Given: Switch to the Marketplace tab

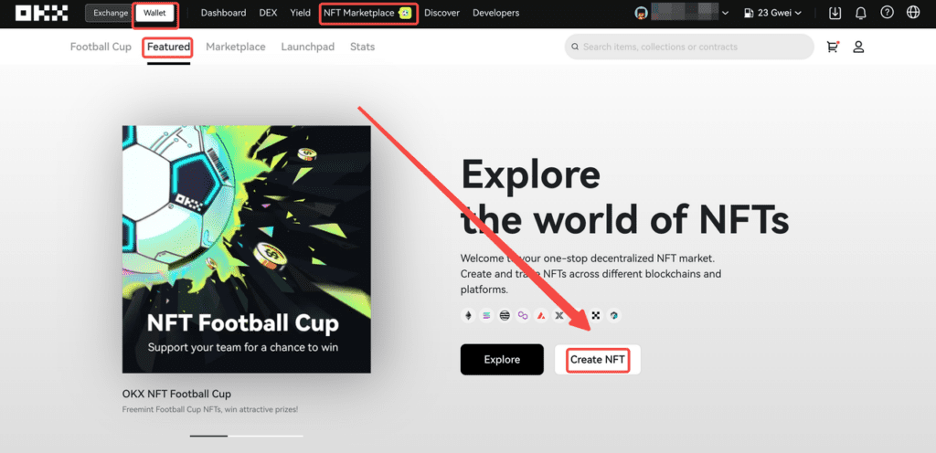Looking at the screenshot, I should tap(236, 47).
